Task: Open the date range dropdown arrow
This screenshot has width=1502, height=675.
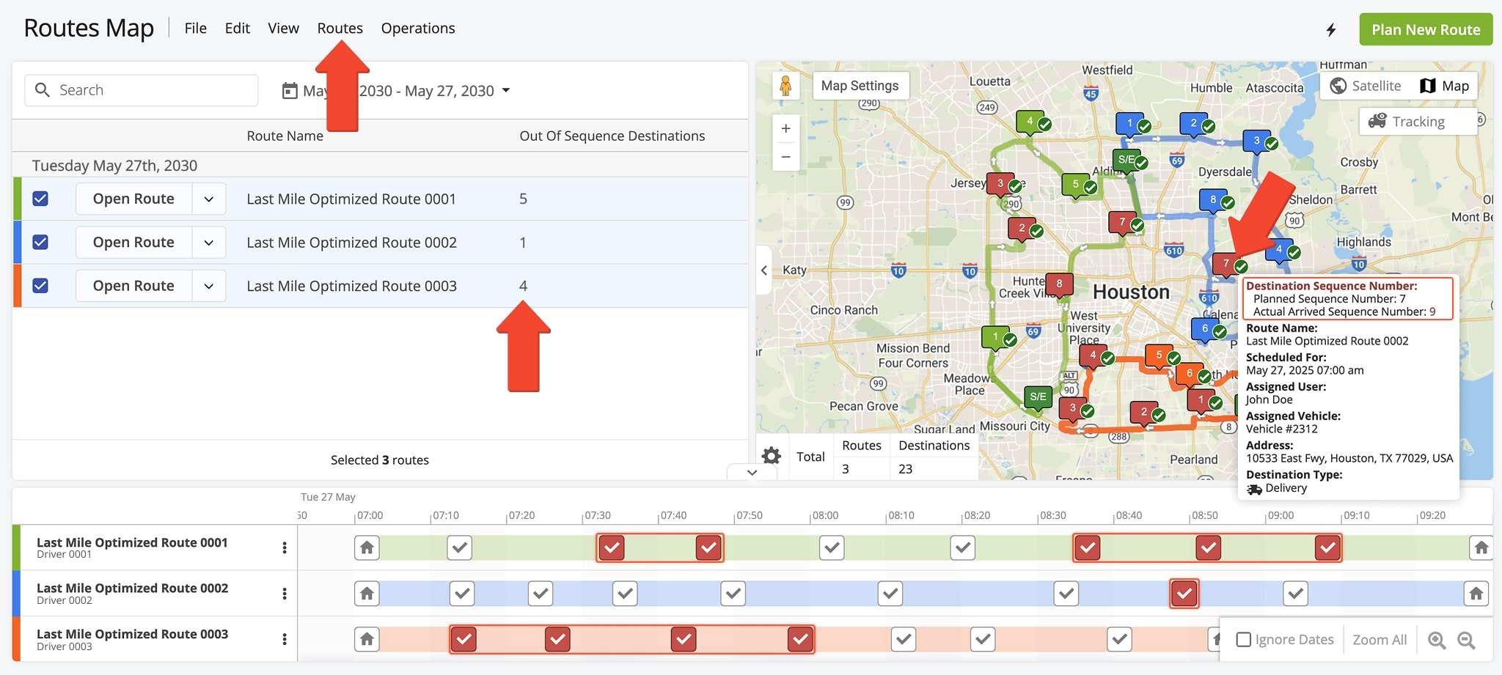Action: pos(506,90)
